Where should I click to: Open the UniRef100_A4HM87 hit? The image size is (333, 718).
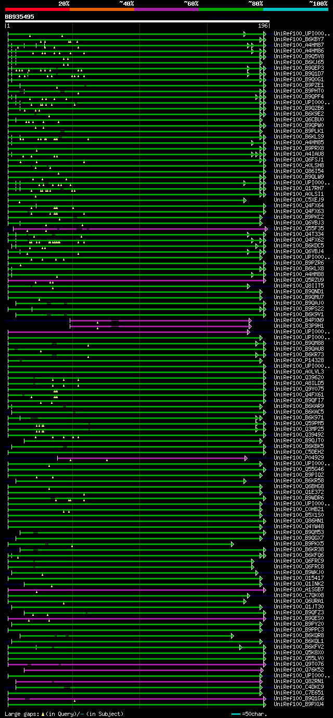coord(299,45)
